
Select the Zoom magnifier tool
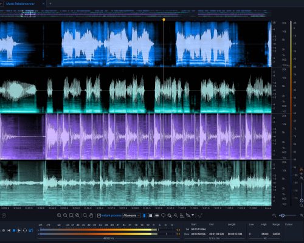[85, 216]
